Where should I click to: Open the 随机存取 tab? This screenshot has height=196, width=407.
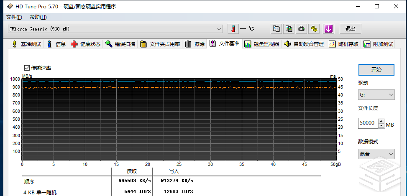pos(344,44)
